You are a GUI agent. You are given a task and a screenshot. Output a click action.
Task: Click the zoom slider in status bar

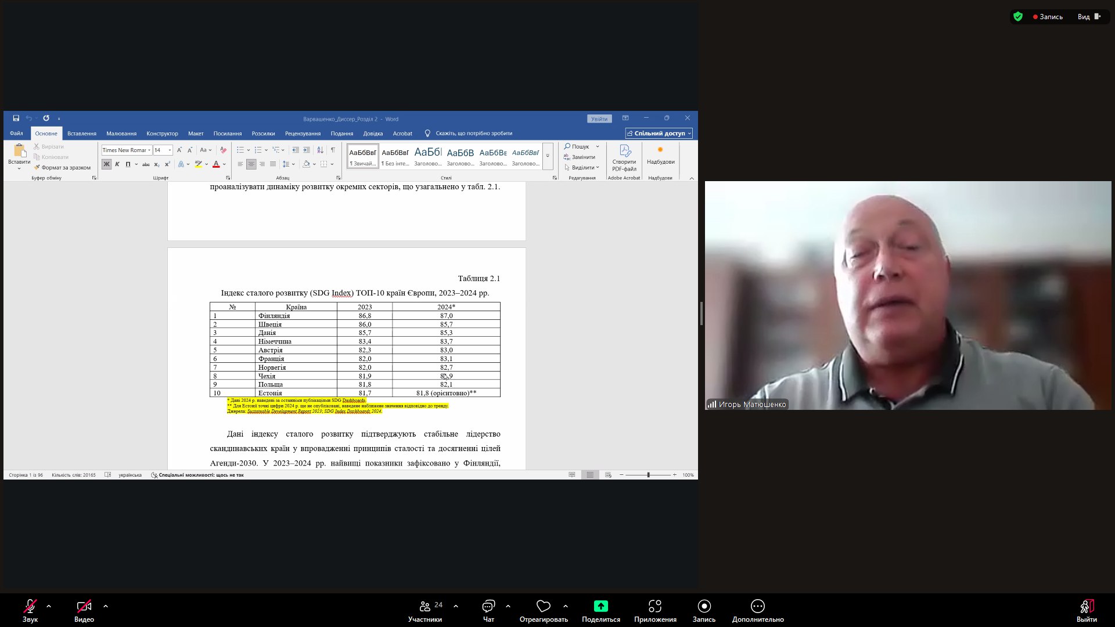(648, 475)
